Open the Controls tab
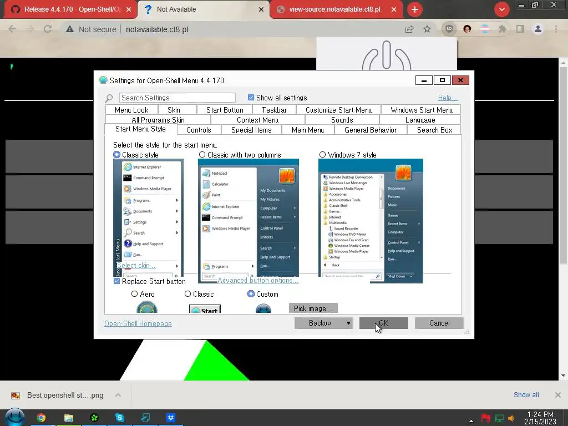The height and width of the screenshot is (426, 568). [x=199, y=130]
